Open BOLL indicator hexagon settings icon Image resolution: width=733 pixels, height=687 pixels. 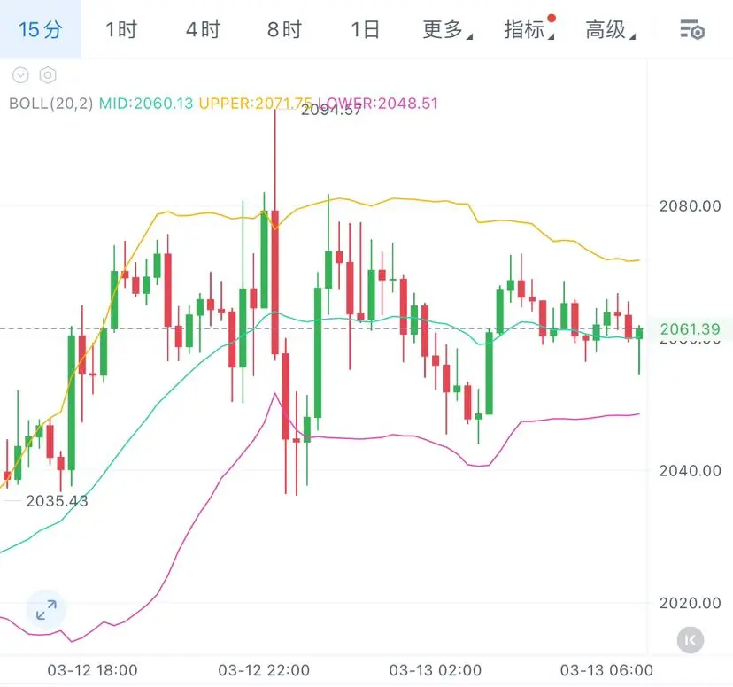pos(48,76)
